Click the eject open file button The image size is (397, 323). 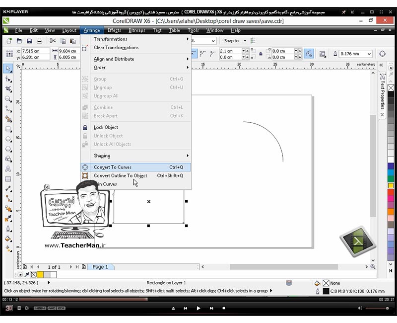coord(173,308)
